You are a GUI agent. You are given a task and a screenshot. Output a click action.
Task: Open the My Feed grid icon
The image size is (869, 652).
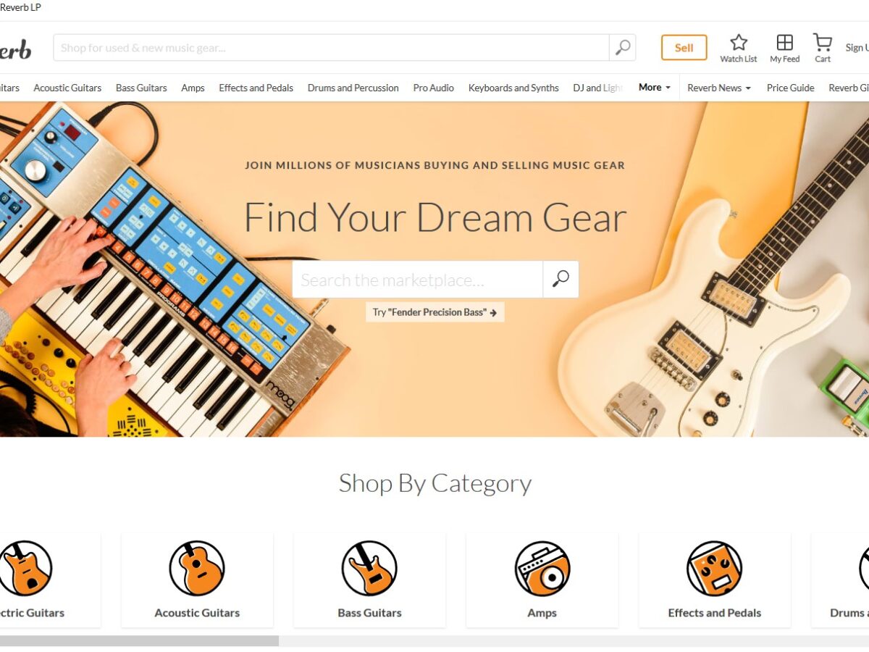tap(784, 42)
